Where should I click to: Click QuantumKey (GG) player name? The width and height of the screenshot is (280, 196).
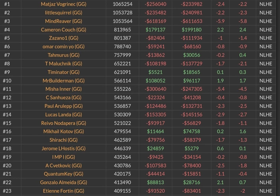(64, 174)
